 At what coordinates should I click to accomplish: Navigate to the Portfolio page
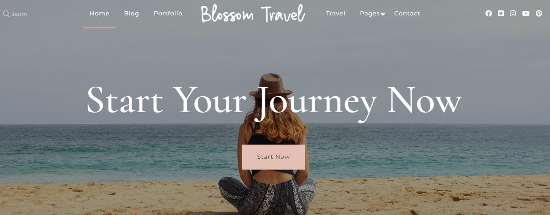tap(168, 13)
